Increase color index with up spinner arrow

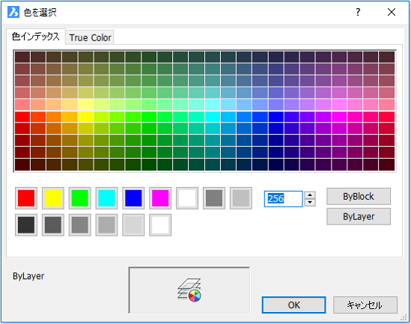tap(310, 195)
